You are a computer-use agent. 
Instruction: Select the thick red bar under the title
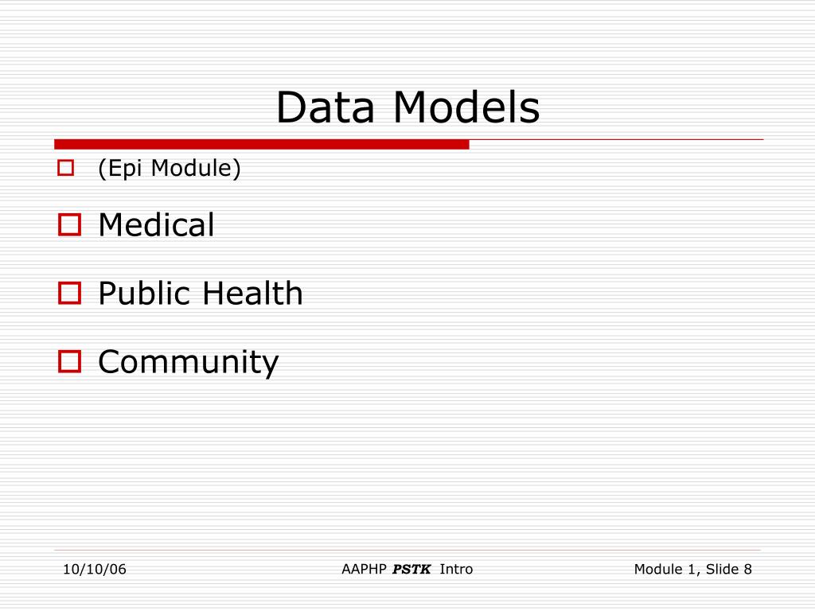[x=261, y=145]
